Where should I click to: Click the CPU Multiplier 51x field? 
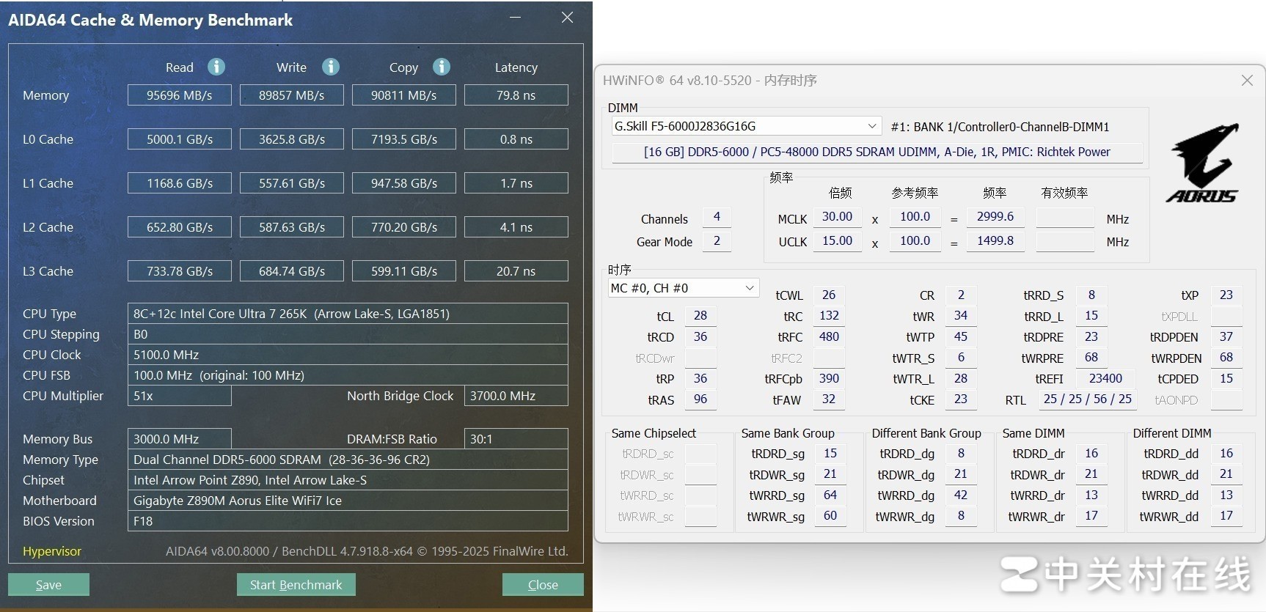coord(180,396)
